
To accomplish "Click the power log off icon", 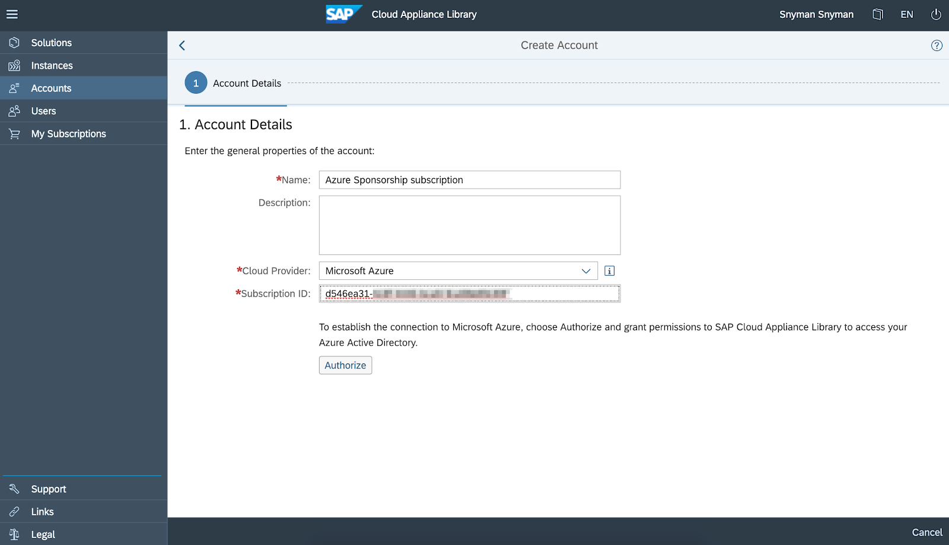I will pyautogui.click(x=936, y=14).
